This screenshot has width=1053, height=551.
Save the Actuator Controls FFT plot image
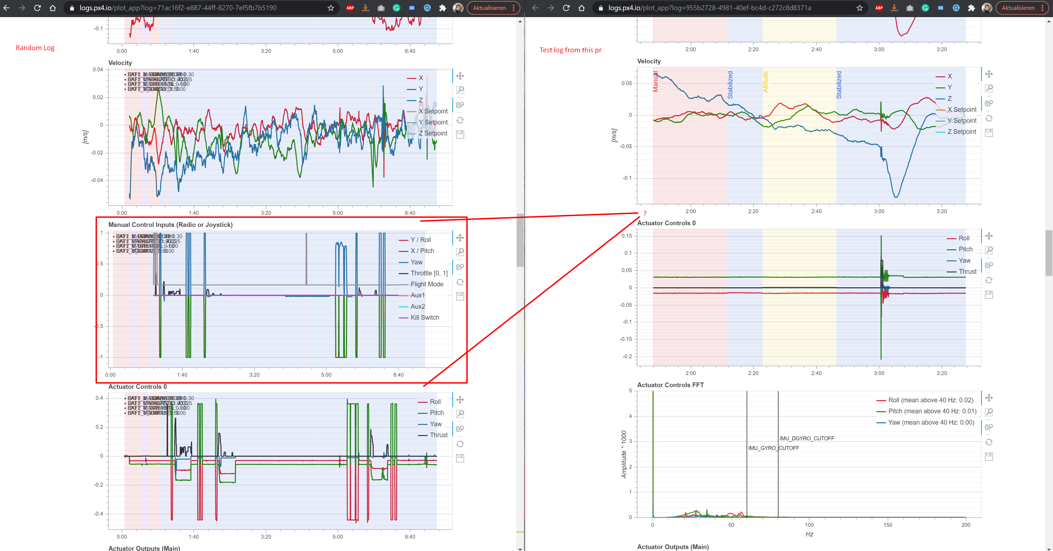(989, 457)
